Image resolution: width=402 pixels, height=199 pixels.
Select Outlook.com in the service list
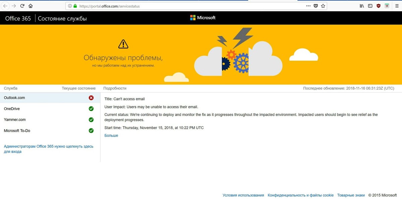tap(14, 98)
